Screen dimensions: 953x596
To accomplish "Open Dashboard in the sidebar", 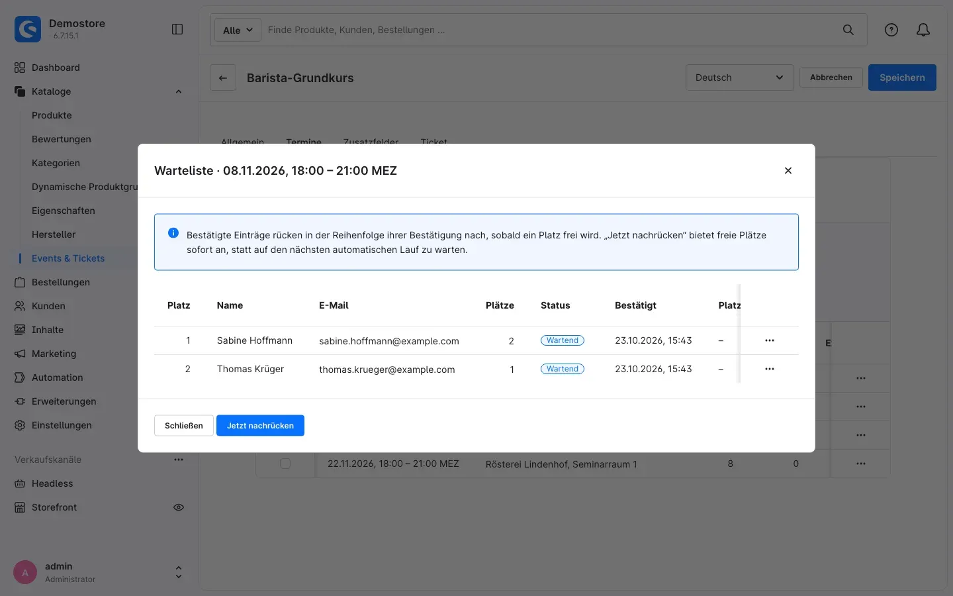I will pos(56,68).
